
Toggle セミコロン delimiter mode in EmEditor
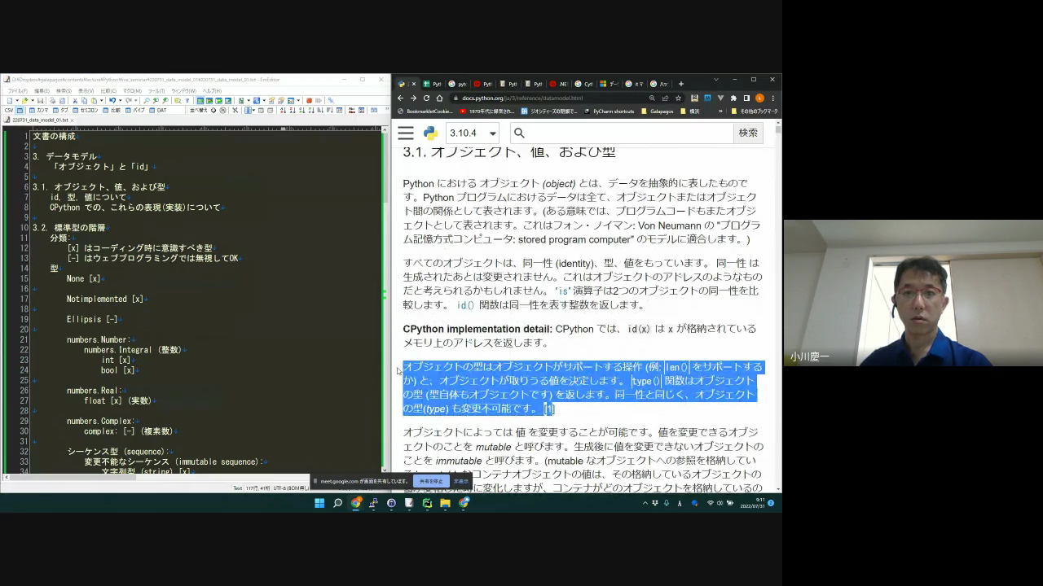[87, 111]
